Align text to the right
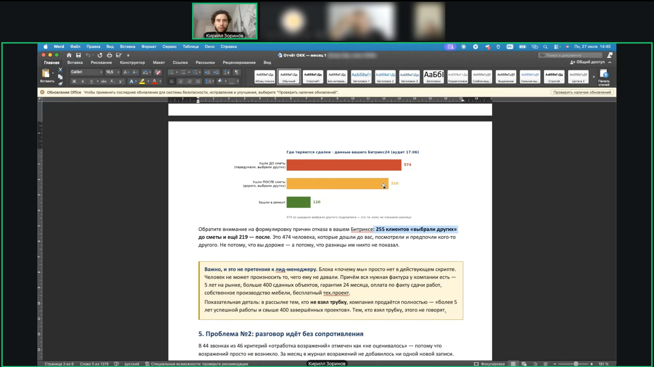The height and width of the screenshot is (367, 654). [x=189, y=81]
